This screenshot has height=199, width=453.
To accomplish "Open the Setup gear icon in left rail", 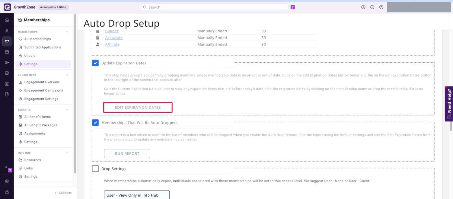I will [x=7, y=181].
